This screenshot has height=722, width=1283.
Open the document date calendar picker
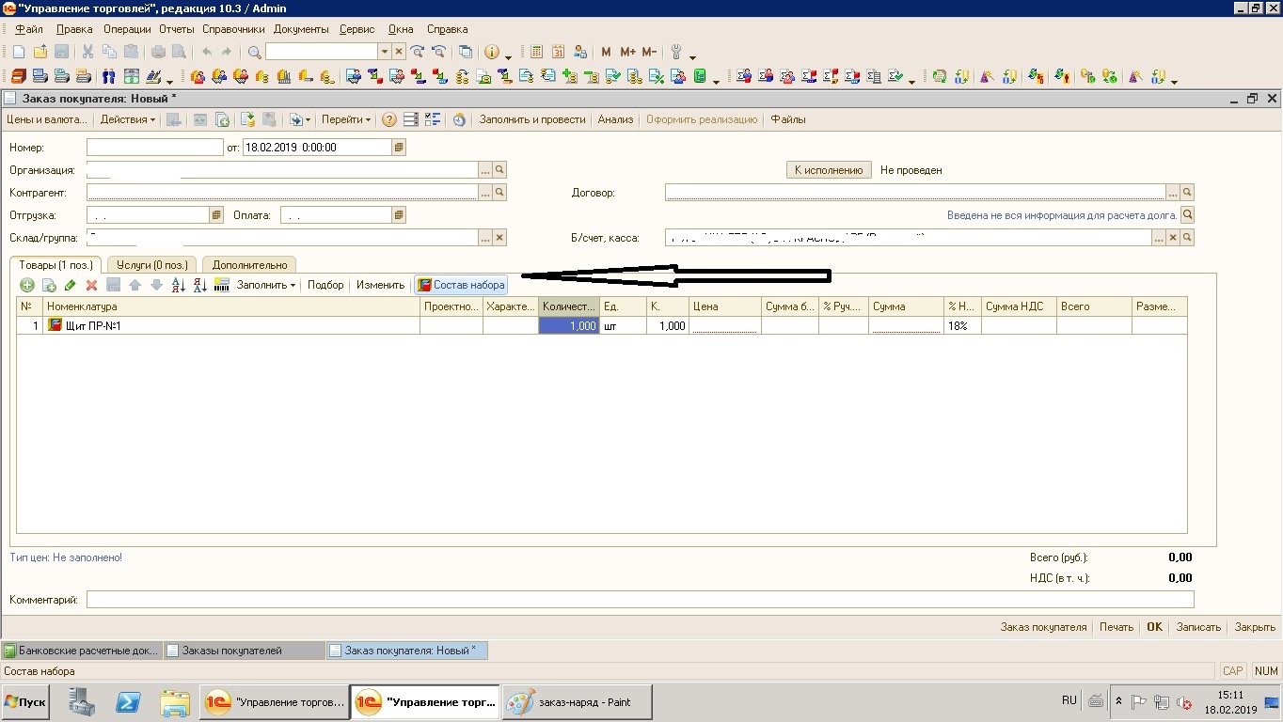pos(399,148)
